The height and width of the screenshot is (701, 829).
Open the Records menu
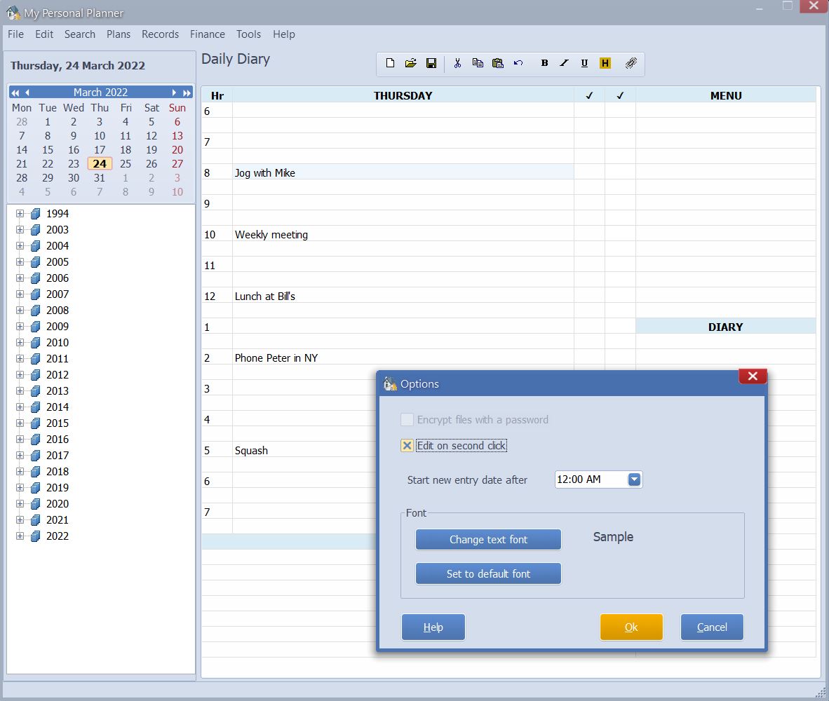[160, 34]
